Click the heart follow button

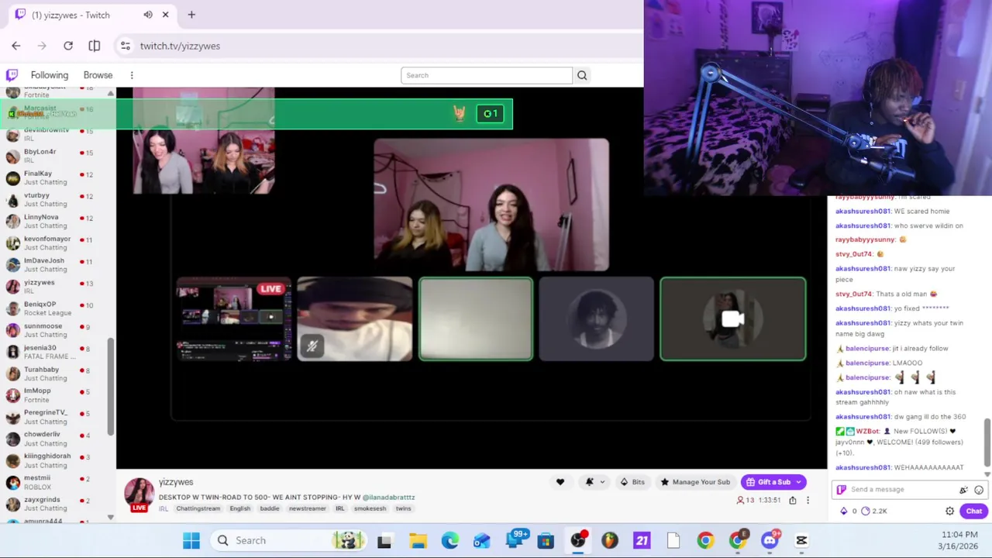pyautogui.click(x=560, y=482)
